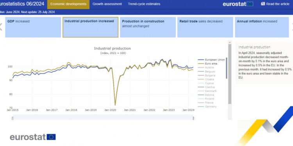Select the GDP increased card

click(x=33, y=27)
